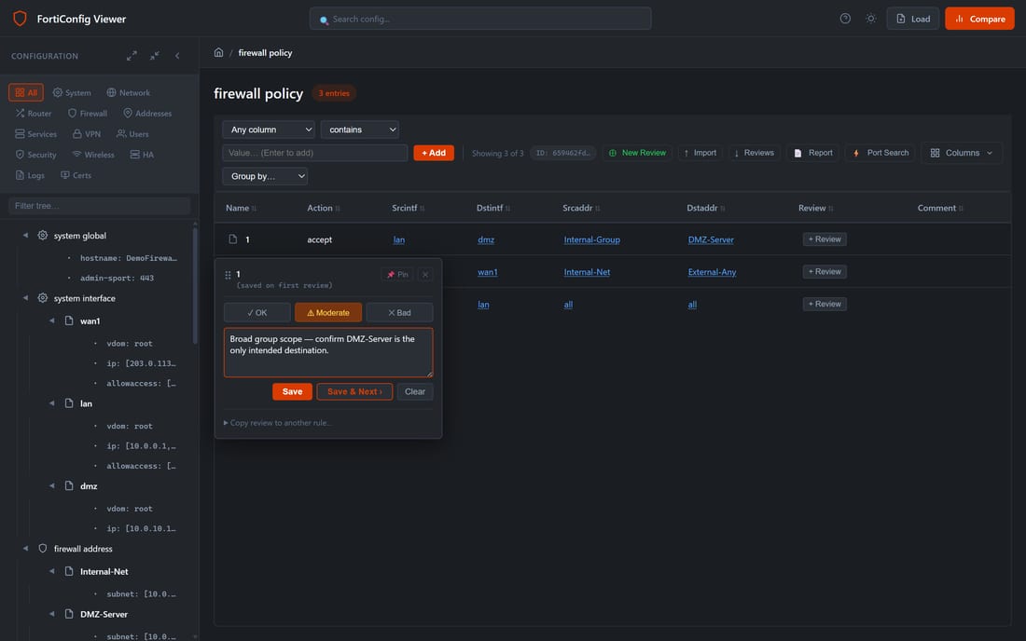The height and width of the screenshot is (641, 1026).
Task: Start a New Review
Action: [637, 153]
